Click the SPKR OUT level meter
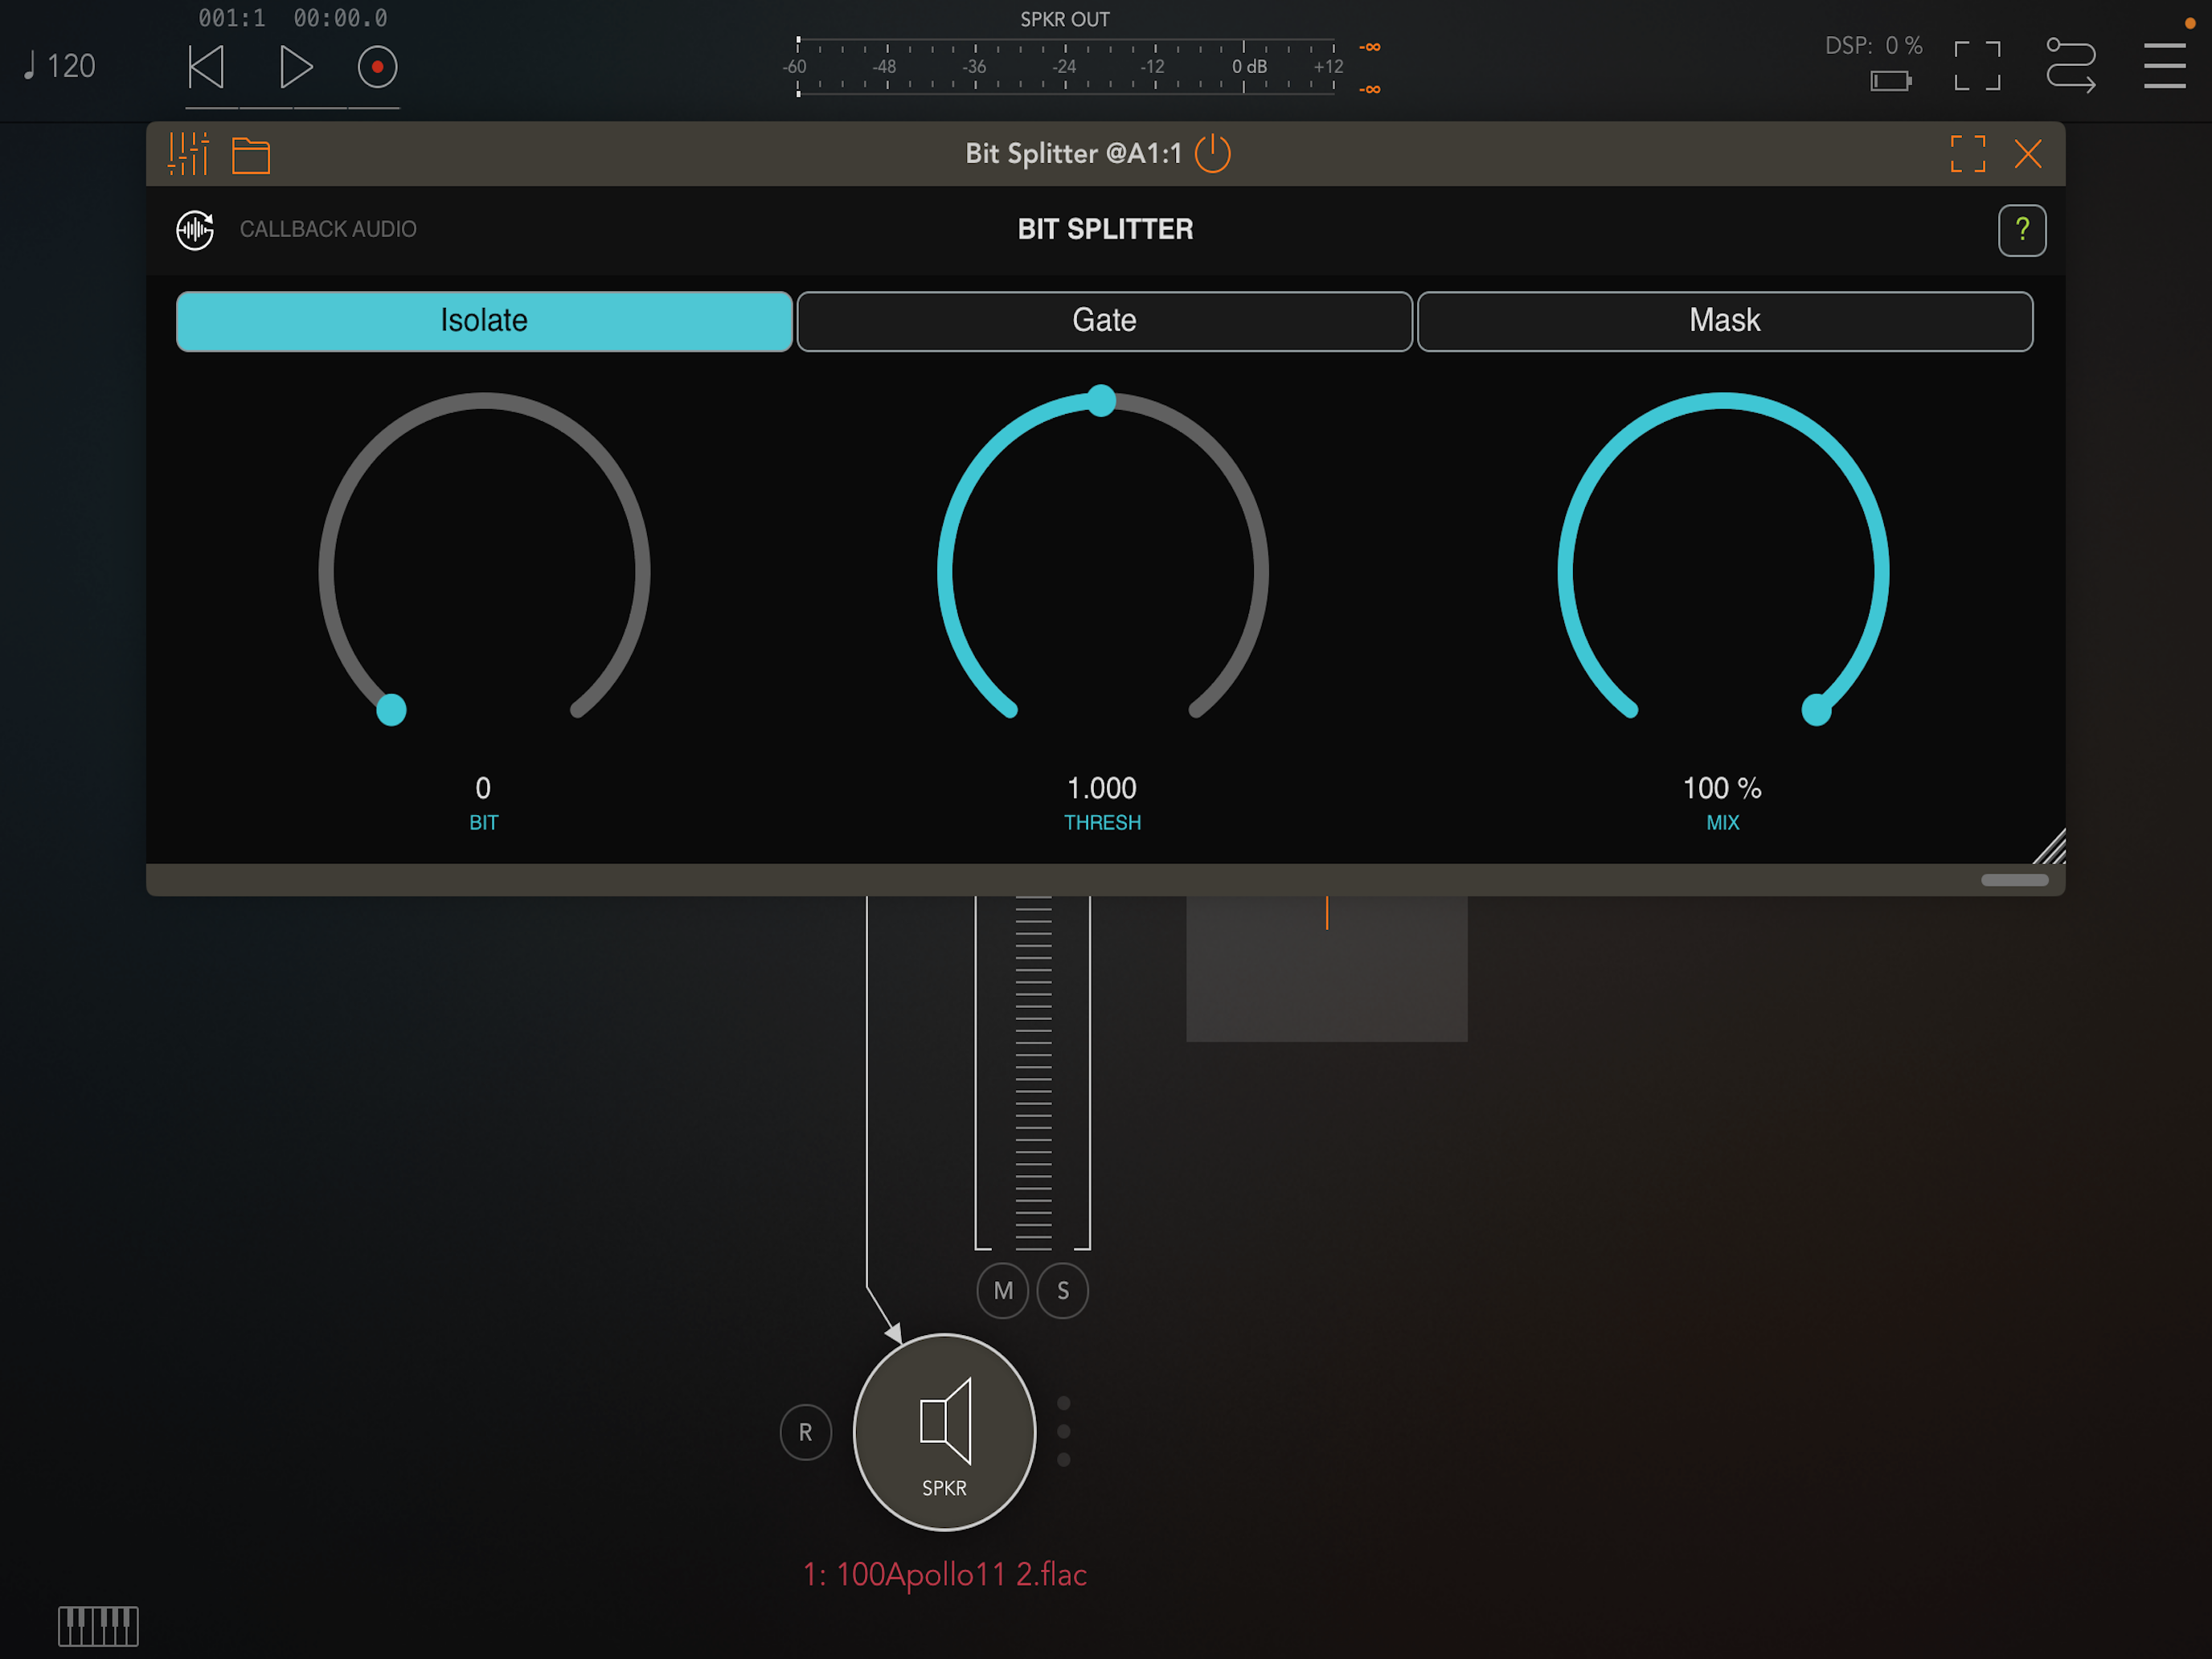The height and width of the screenshot is (1659, 2212). [1065, 67]
